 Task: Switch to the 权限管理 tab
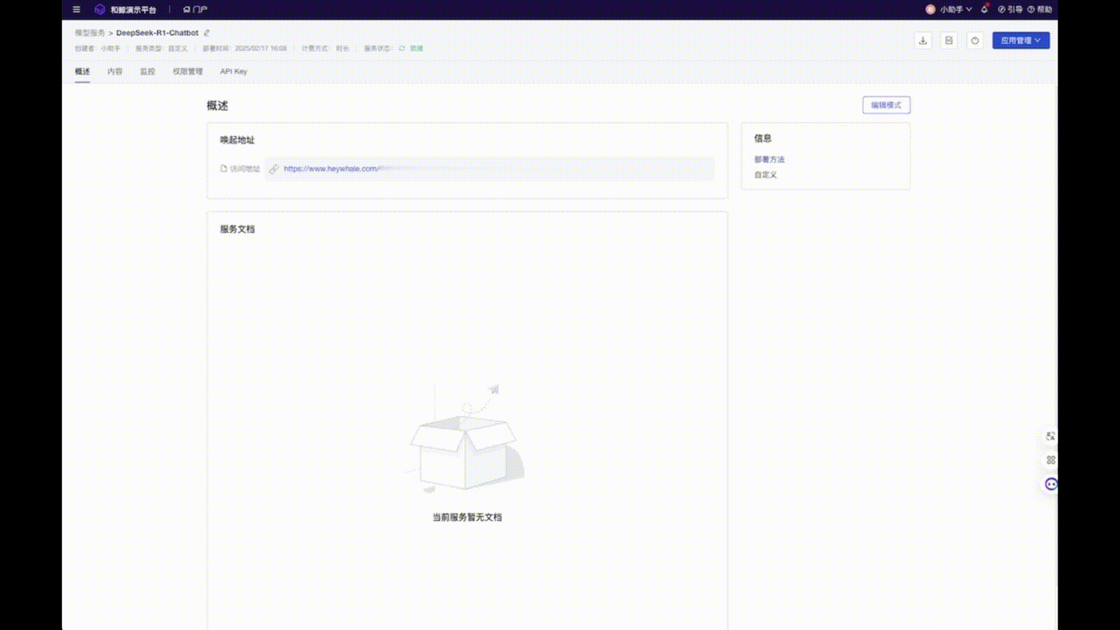tap(188, 71)
